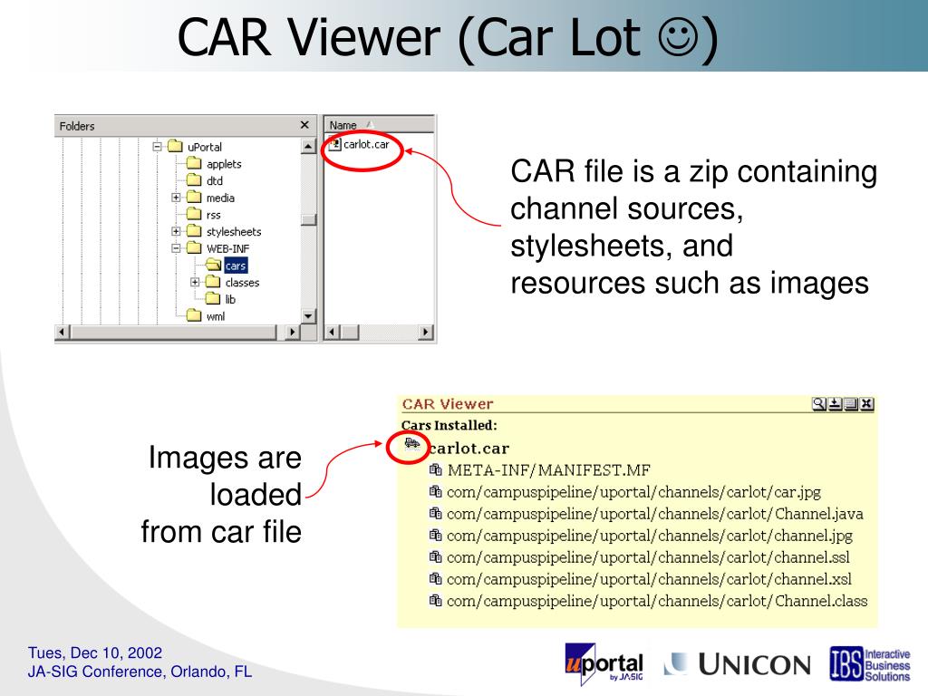Click the carlot/Channel.class entry text
The width and height of the screenshot is (928, 696).
657,601
